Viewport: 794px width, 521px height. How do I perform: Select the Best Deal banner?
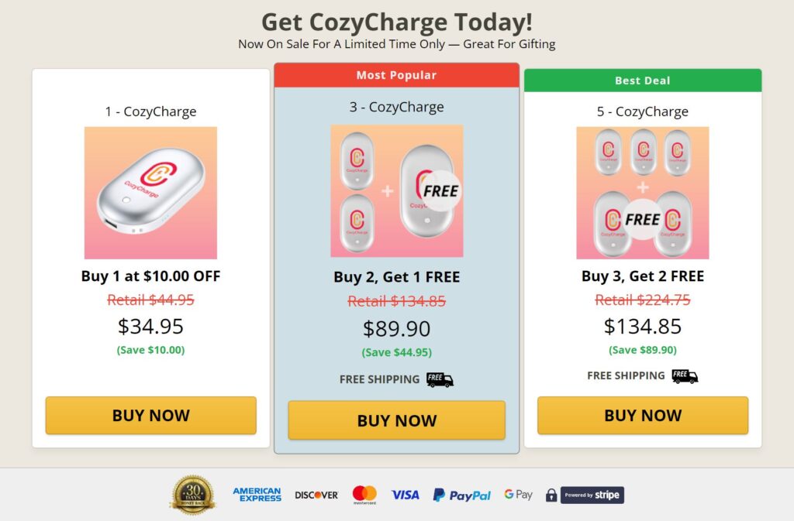click(641, 80)
